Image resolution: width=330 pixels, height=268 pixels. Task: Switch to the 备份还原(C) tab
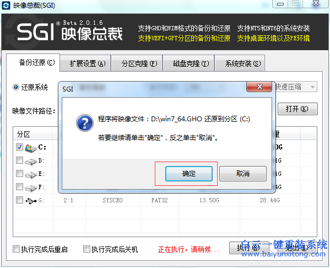click(33, 62)
